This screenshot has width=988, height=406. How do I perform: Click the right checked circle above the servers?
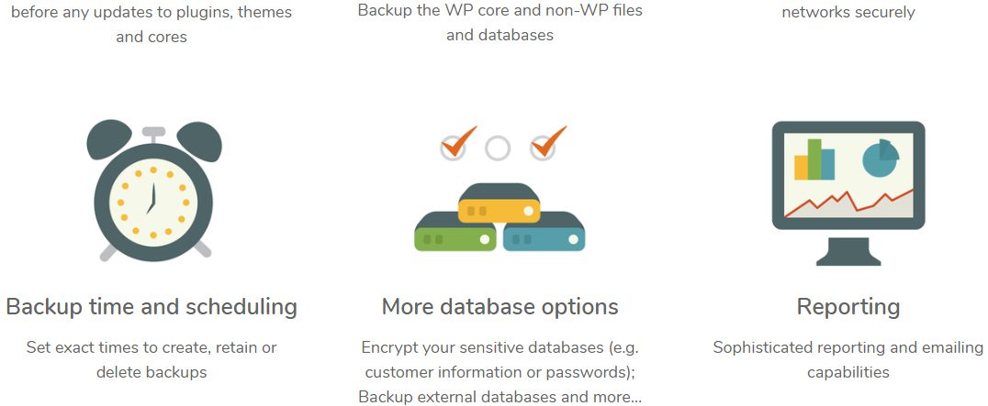tap(543, 147)
